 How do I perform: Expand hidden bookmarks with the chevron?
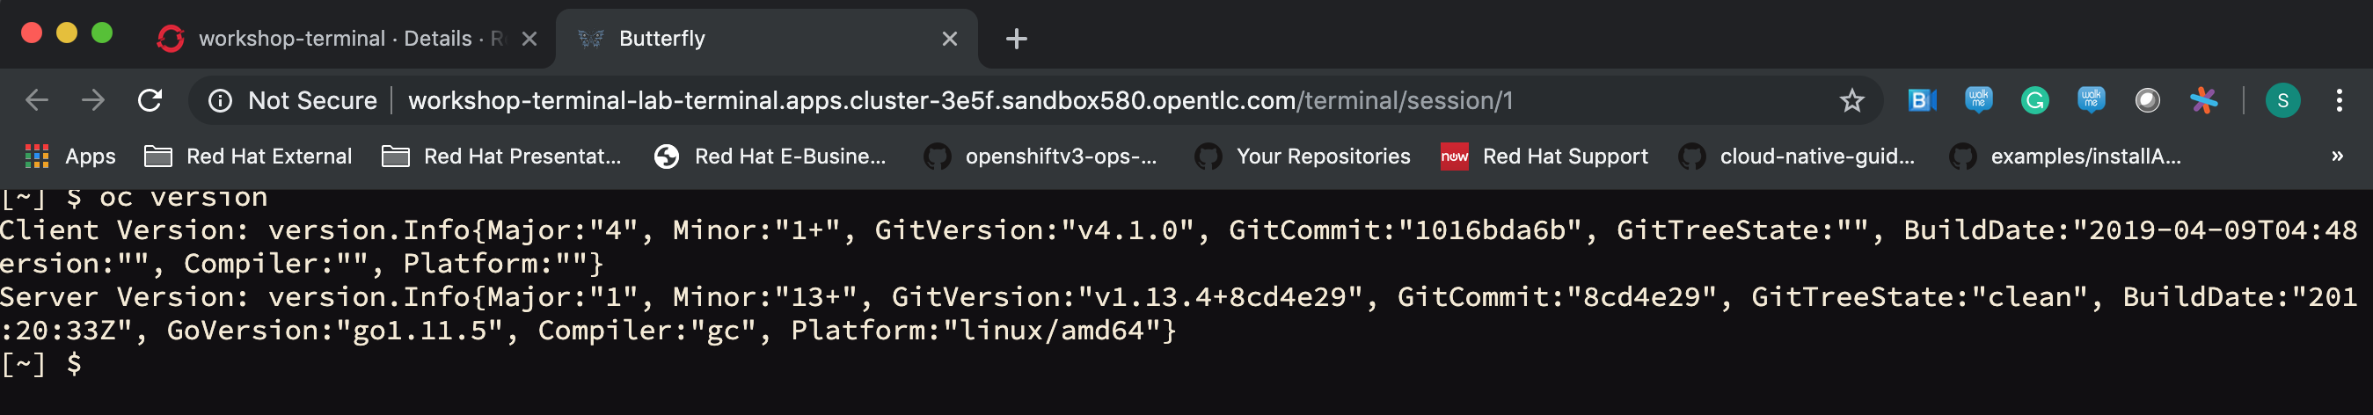(2337, 157)
